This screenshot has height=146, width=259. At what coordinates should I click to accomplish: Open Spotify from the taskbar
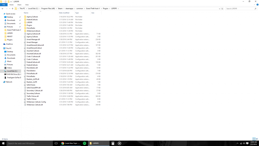point(85,143)
